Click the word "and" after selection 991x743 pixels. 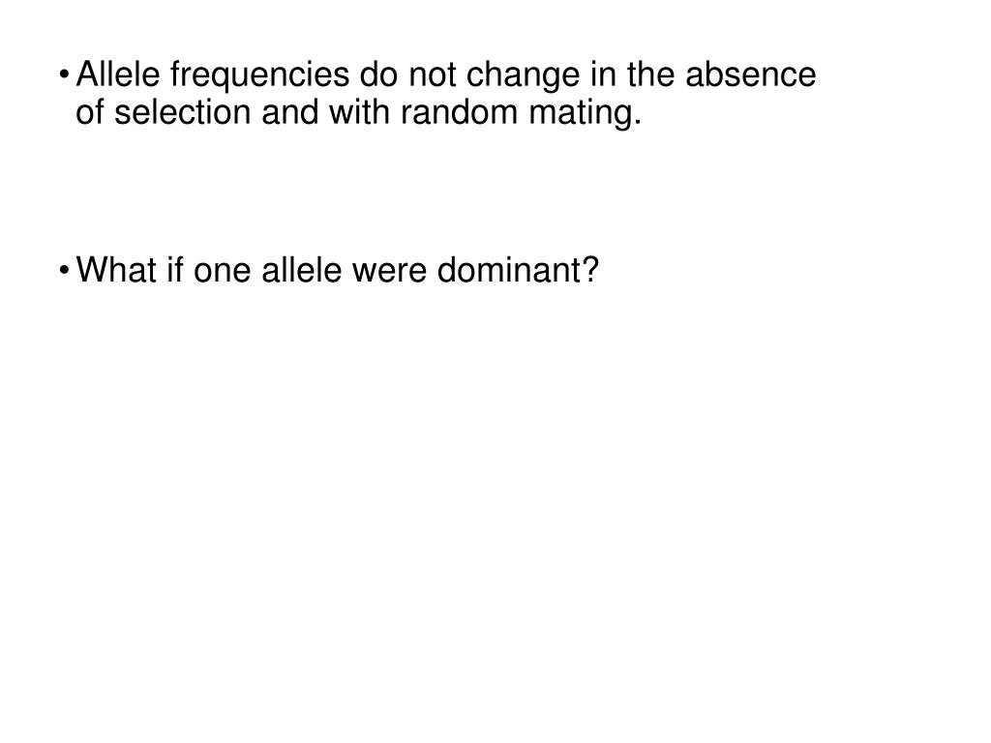click(290, 112)
